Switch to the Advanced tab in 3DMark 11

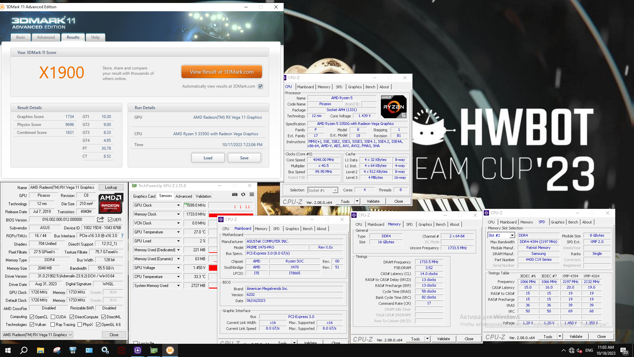(46, 37)
